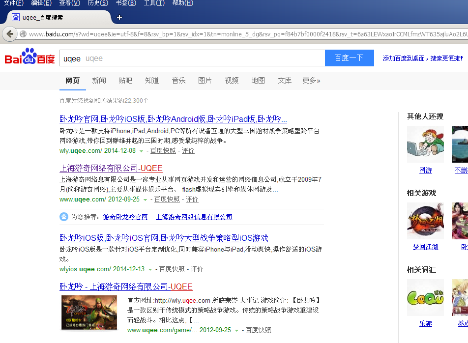Switch to the 知道 search tab
The height and width of the screenshot is (343, 468).
point(152,81)
